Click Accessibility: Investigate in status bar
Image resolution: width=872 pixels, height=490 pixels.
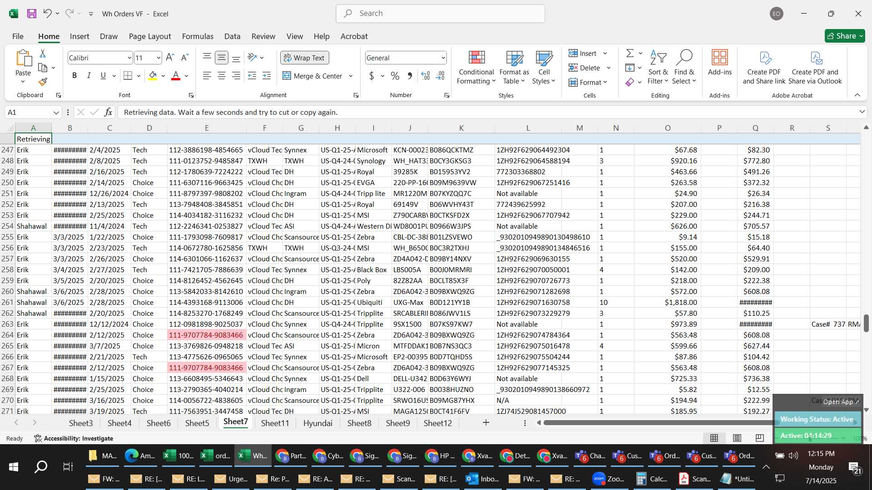tap(74, 438)
